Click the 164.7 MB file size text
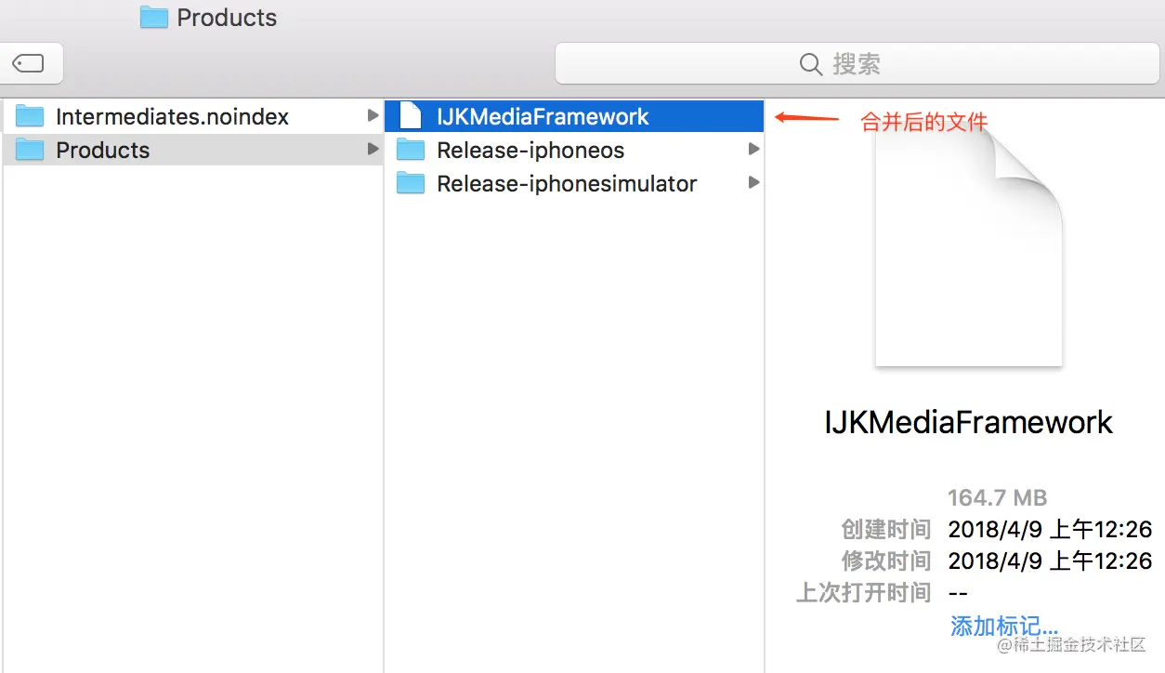The width and height of the screenshot is (1165, 673). tap(997, 497)
